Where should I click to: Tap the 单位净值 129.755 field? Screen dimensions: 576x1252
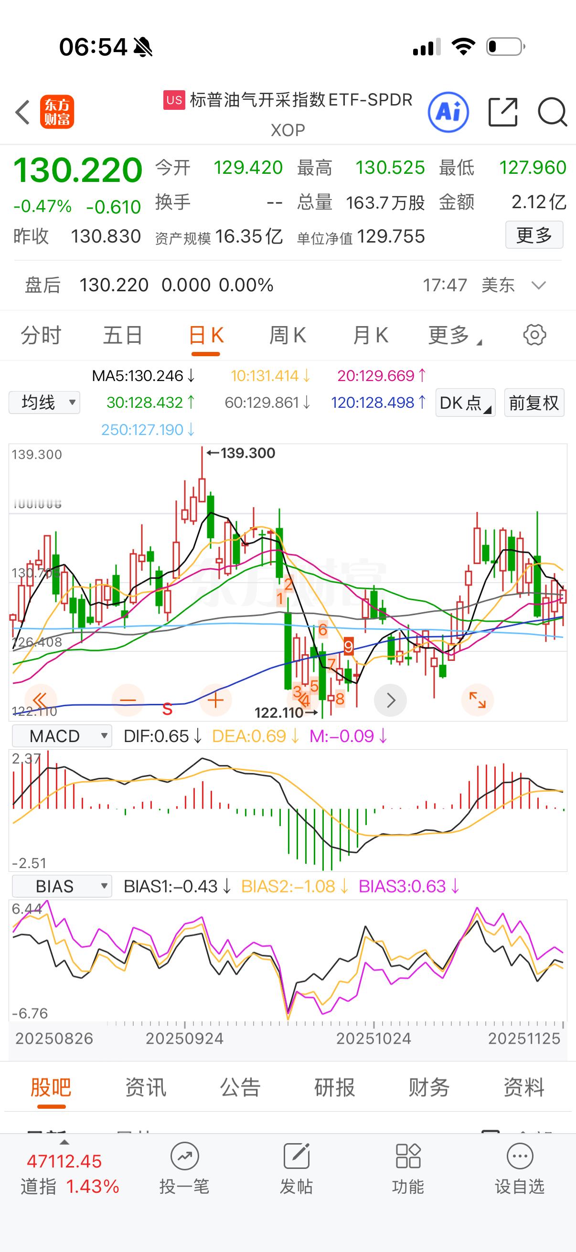(x=361, y=237)
